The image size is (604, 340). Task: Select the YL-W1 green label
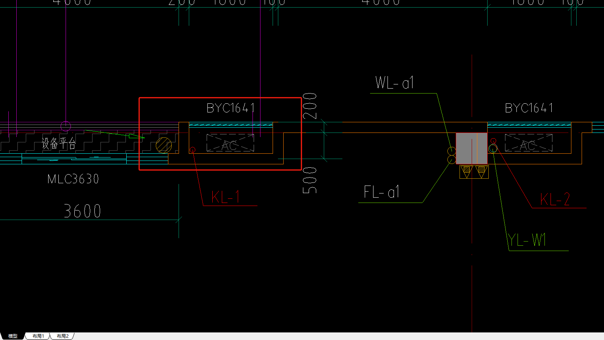click(x=527, y=240)
